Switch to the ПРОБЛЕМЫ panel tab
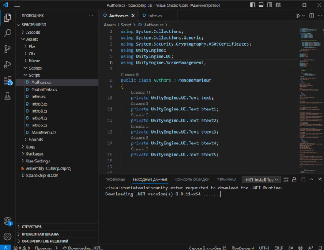This screenshot has height=250, width=324. click(x=115, y=180)
